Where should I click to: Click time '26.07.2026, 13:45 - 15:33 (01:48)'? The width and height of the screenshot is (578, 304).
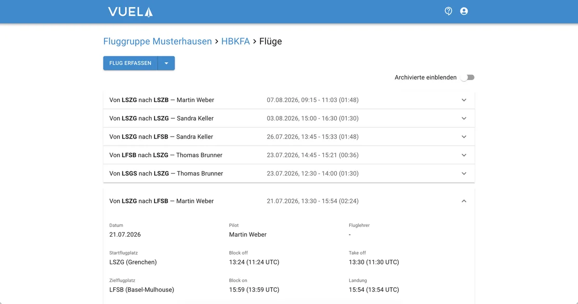click(313, 137)
